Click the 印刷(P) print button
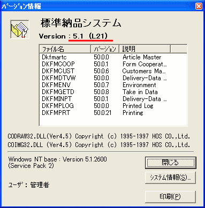Viewport: 205px width, 208px height. point(171,197)
